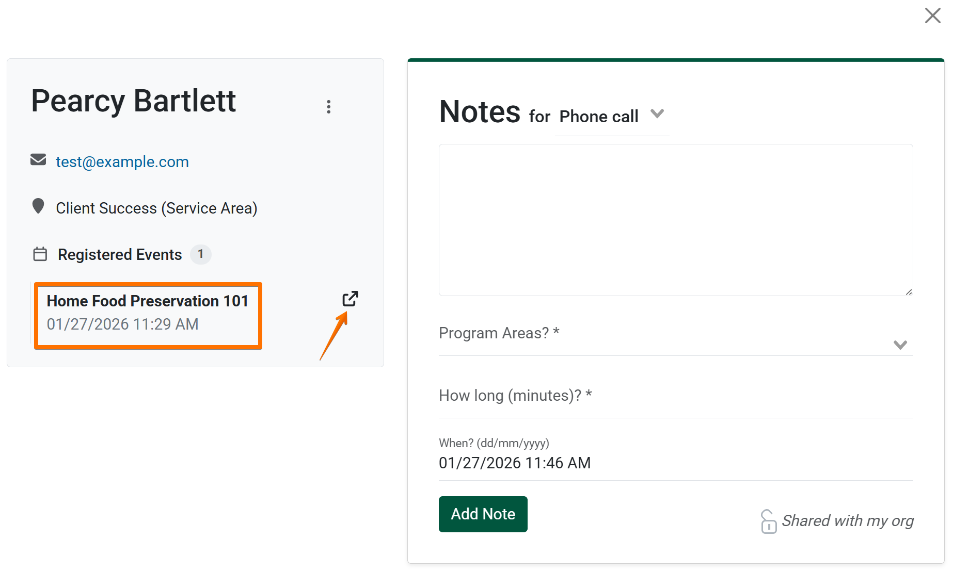
Task: Click the When date-time field
Action: pos(675,463)
